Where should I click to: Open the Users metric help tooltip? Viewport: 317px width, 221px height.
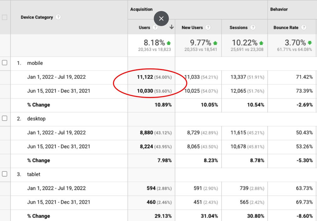coord(155,27)
